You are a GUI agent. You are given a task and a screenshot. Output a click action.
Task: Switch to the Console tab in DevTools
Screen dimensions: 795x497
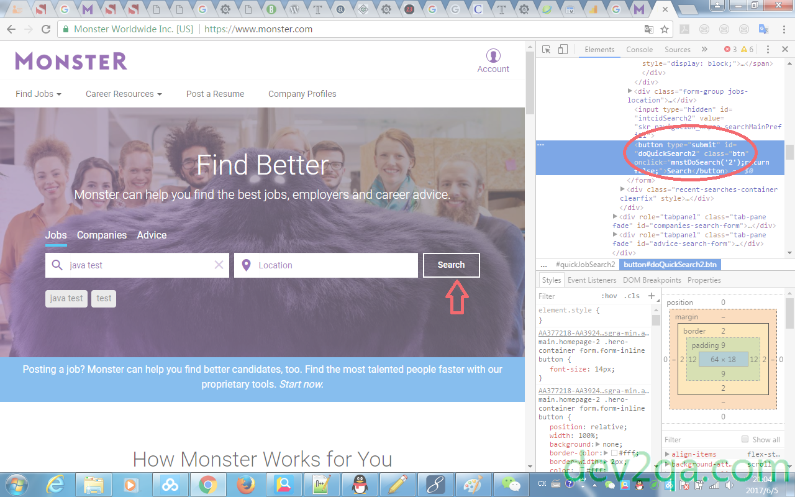[x=640, y=49]
